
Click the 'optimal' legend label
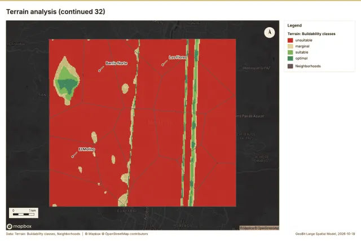tap(301, 58)
